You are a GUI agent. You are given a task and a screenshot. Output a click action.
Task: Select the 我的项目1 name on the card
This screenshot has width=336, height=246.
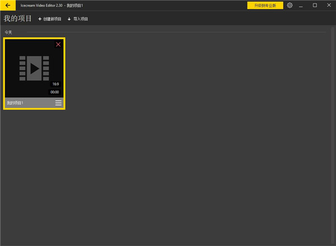click(15, 103)
